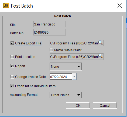Browse for export file path with magnifier
Screen dimensions: 127x117
pyautogui.click(x=101, y=43)
